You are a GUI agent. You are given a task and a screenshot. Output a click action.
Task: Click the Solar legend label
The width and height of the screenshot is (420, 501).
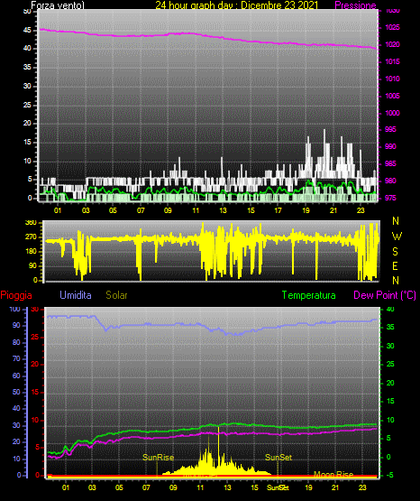point(117,295)
